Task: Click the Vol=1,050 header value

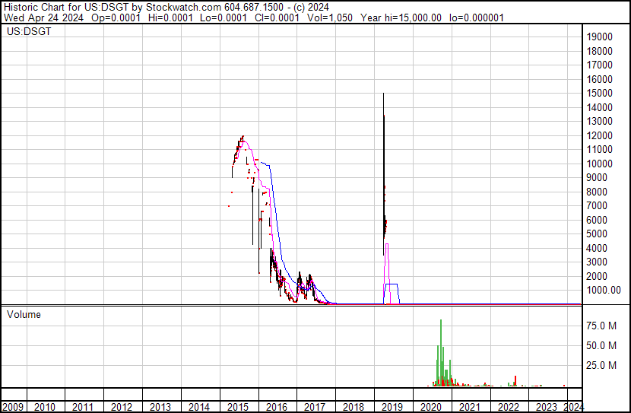Action: click(330, 17)
